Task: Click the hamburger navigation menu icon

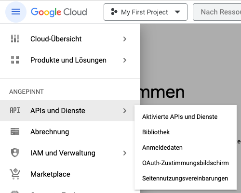Action: coord(16,12)
